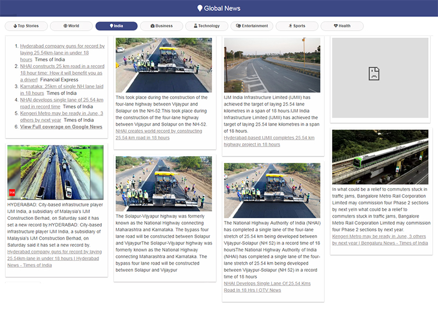Click 'In what could be a relief' text

point(381,209)
